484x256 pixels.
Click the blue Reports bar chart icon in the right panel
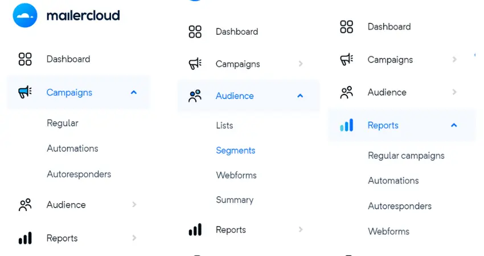[347, 125]
